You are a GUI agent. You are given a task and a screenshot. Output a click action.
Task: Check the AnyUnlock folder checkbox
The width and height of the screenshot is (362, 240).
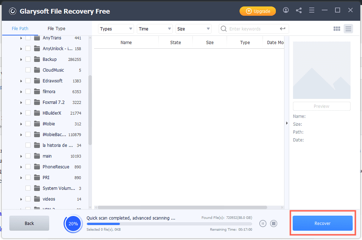point(28,49)
